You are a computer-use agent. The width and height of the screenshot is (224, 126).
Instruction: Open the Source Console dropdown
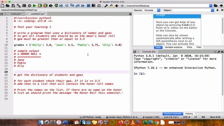(x=152, y=10)
